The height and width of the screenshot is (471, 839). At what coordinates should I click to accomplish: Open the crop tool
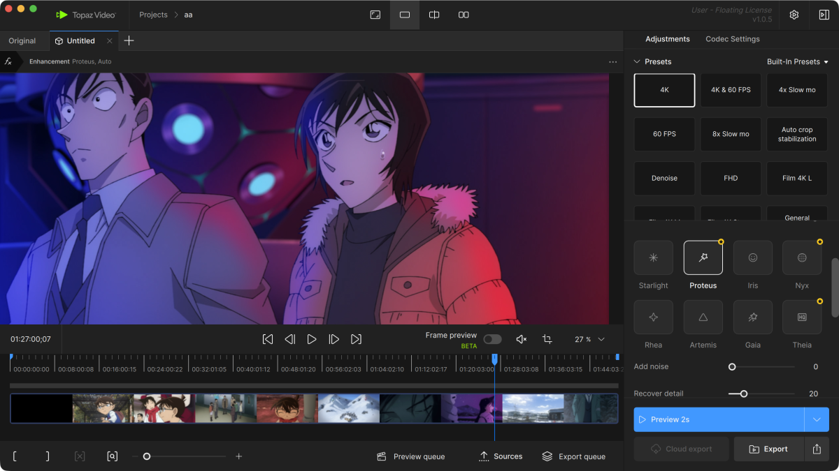click(x=547, y=339)
